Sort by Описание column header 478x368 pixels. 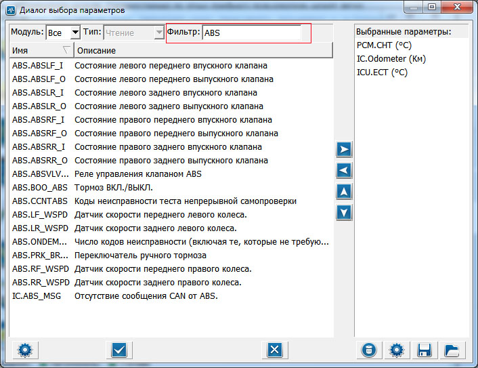[x=203, y=50]
